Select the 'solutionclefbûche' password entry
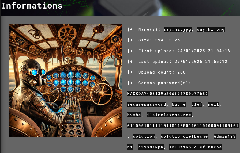 (184, 136)
